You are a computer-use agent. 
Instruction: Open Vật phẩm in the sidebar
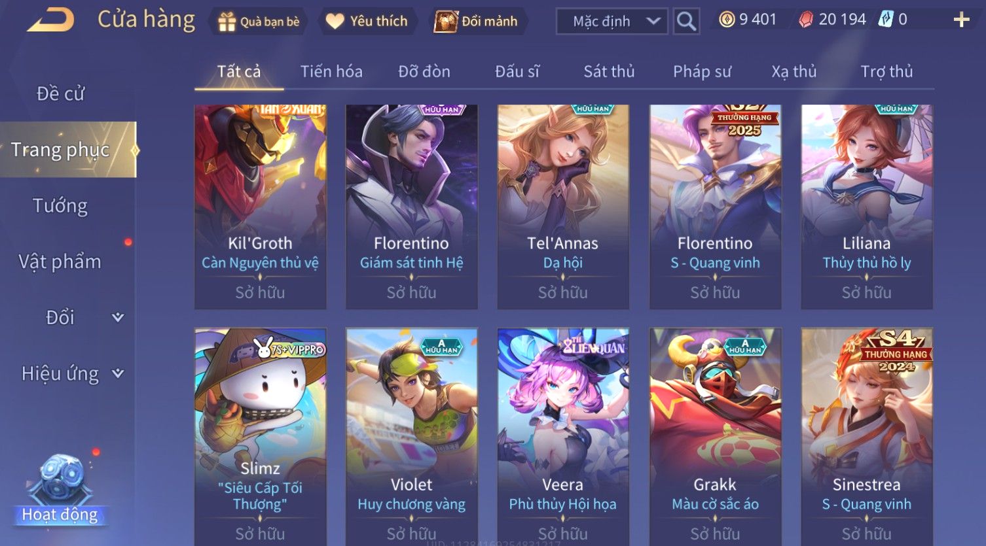pyautogui.click(x=60, y=262)
